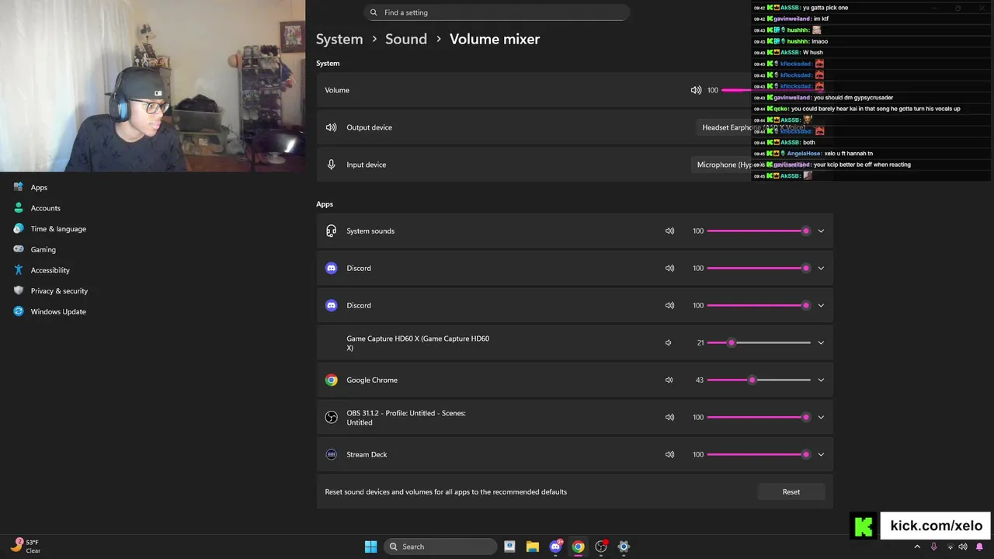This screenshot has height=559, width=994.
Task: Mute the second Discord app volume
Action: click(669, 305)
